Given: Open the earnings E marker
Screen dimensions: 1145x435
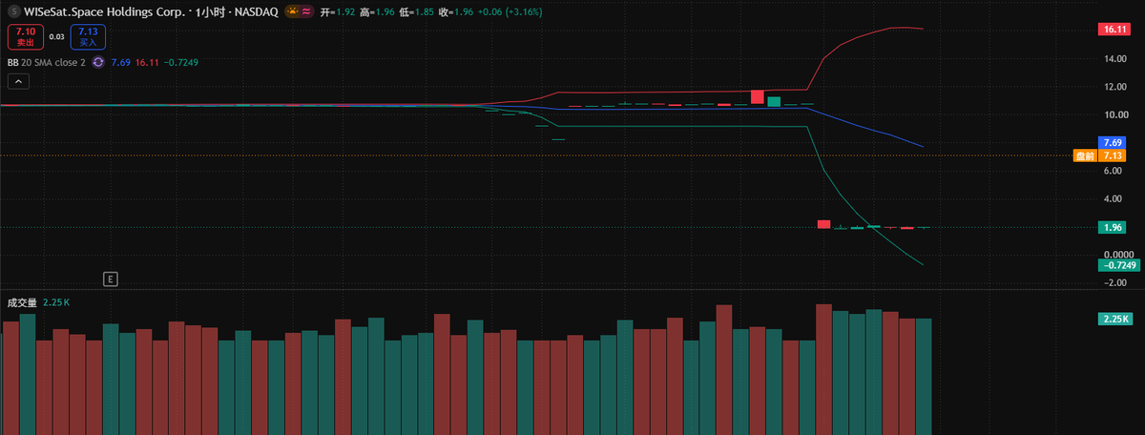Looking at the screenshot, I should [111, 279].
